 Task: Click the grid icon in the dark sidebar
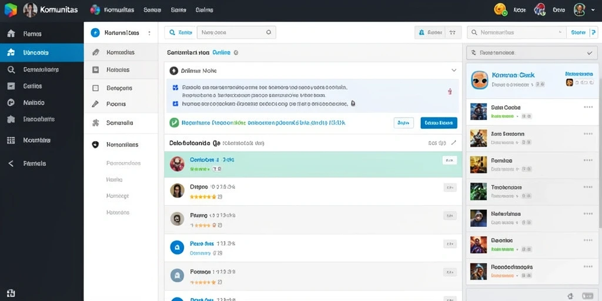pyautogui.click(x=11, y=140)
